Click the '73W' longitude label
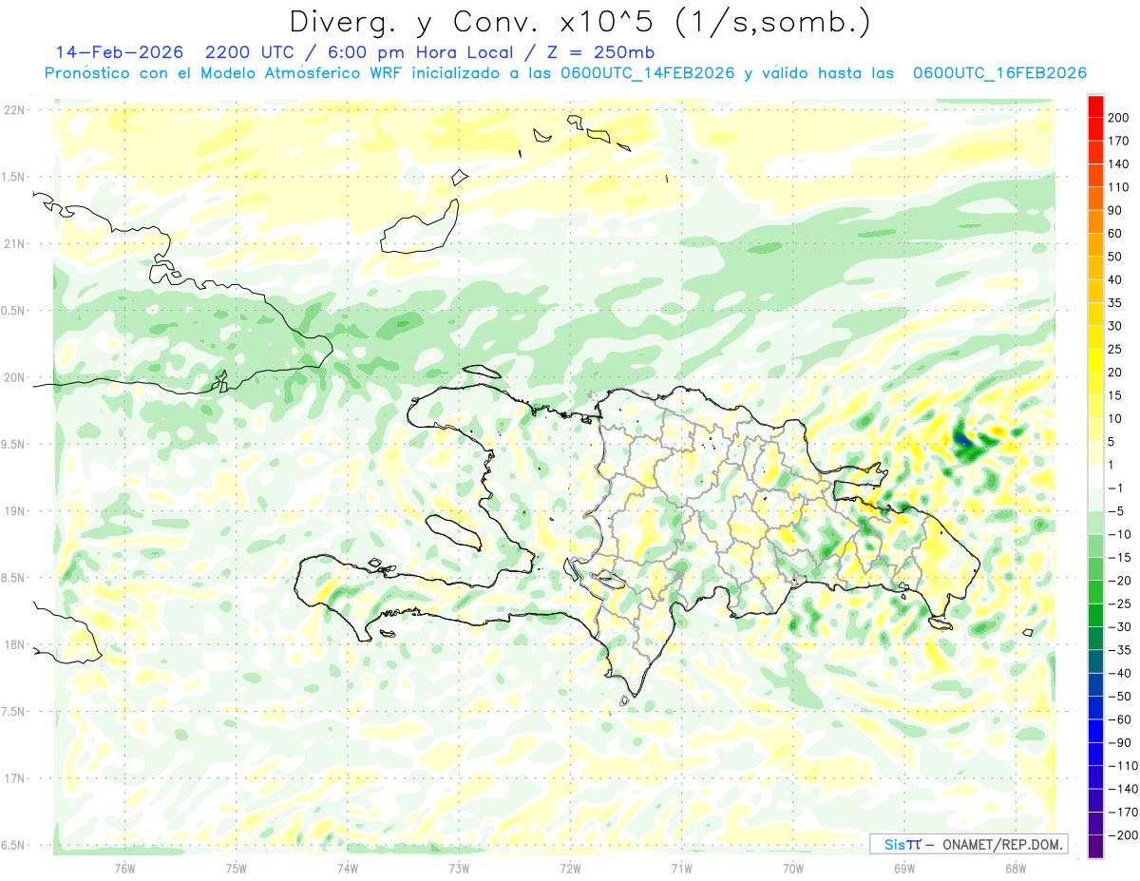 point(459,868)
